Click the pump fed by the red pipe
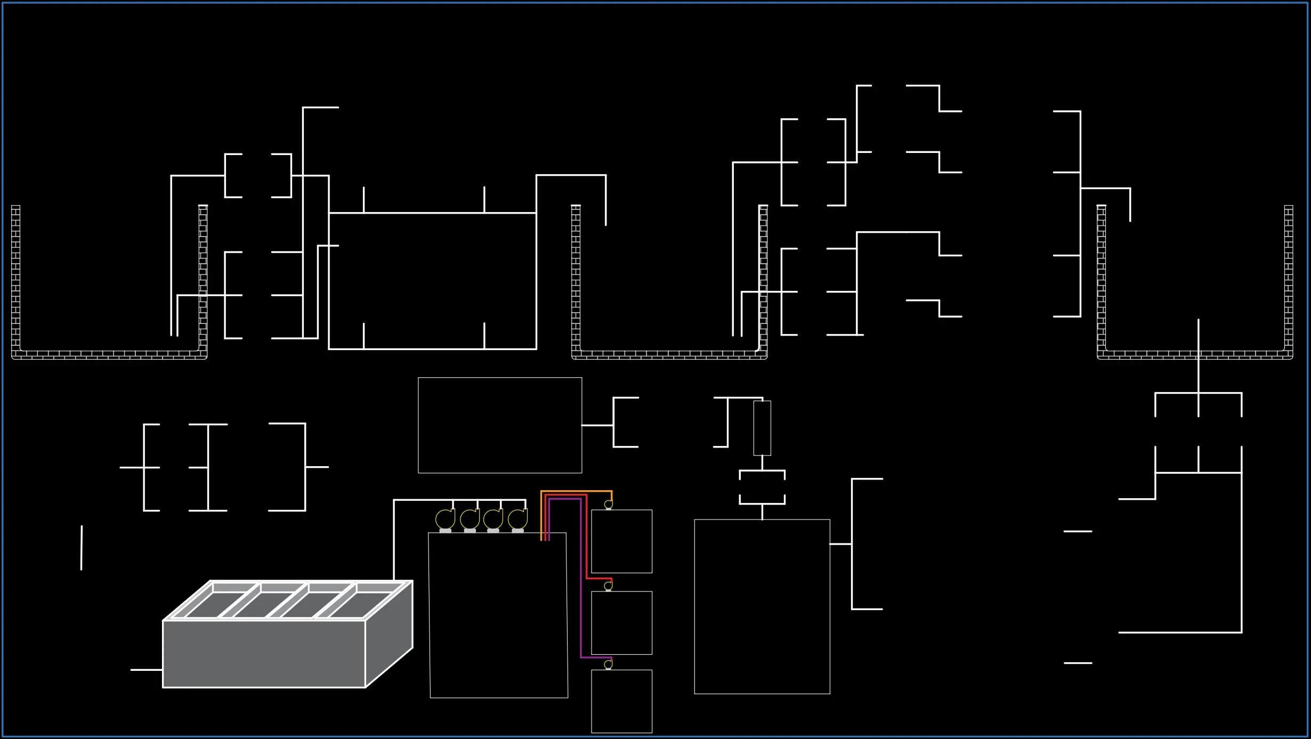Image resolution: width=1311 pixels, height=739 pixels. point(609,586)
